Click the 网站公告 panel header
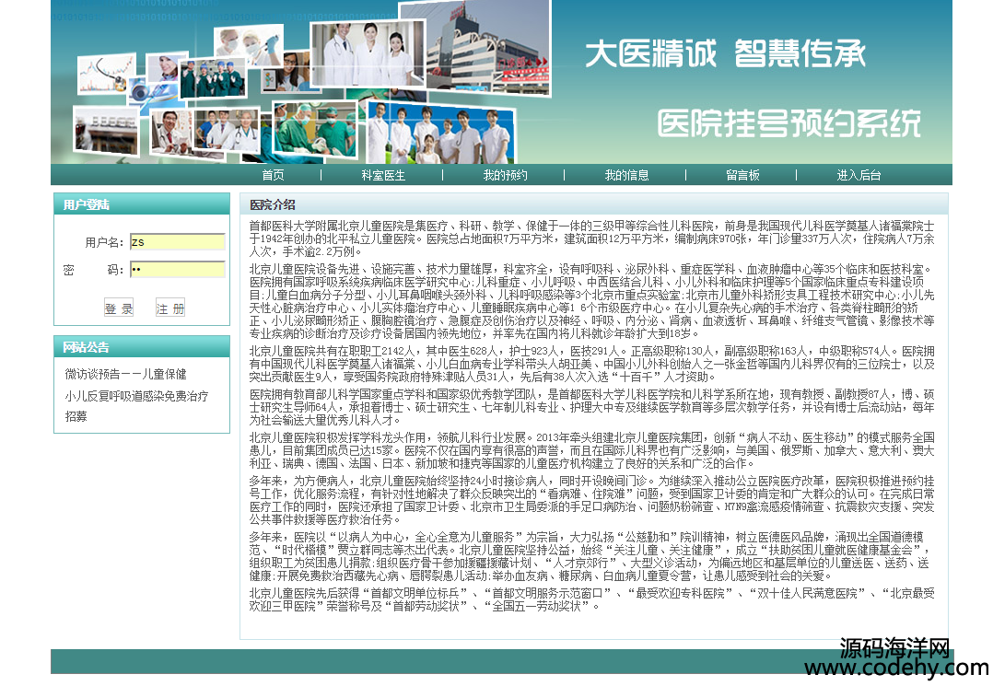 [87, 347]
